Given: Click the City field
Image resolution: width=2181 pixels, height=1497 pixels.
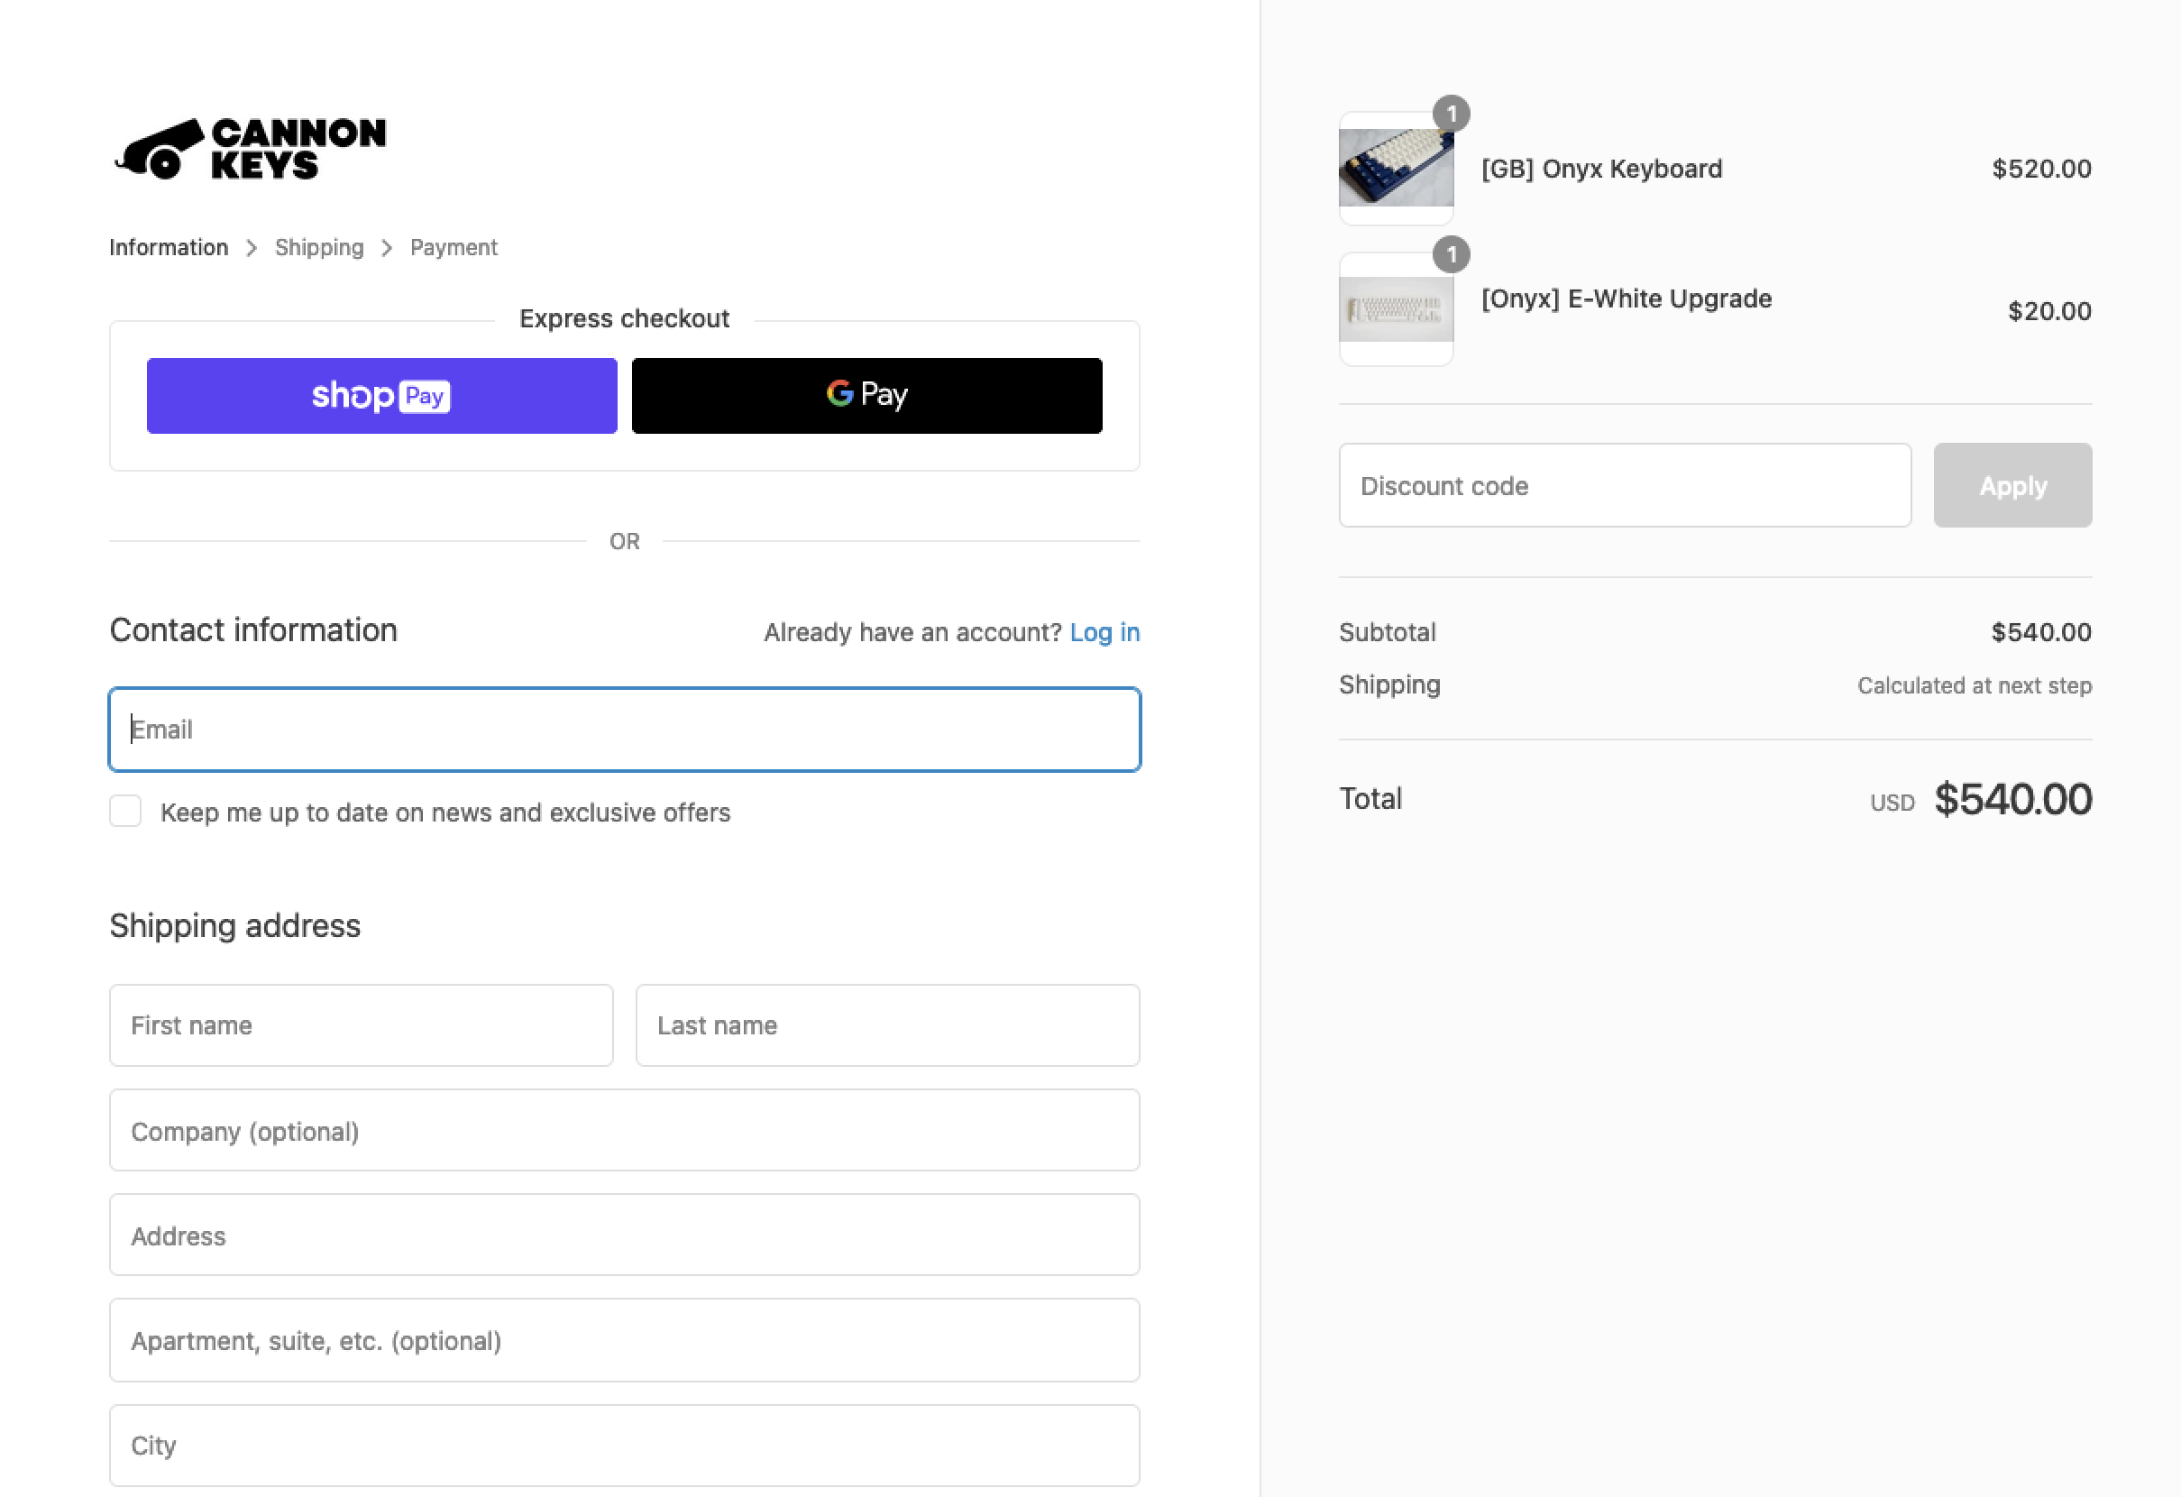Looking at the screenshot, I should point(625,1446).
